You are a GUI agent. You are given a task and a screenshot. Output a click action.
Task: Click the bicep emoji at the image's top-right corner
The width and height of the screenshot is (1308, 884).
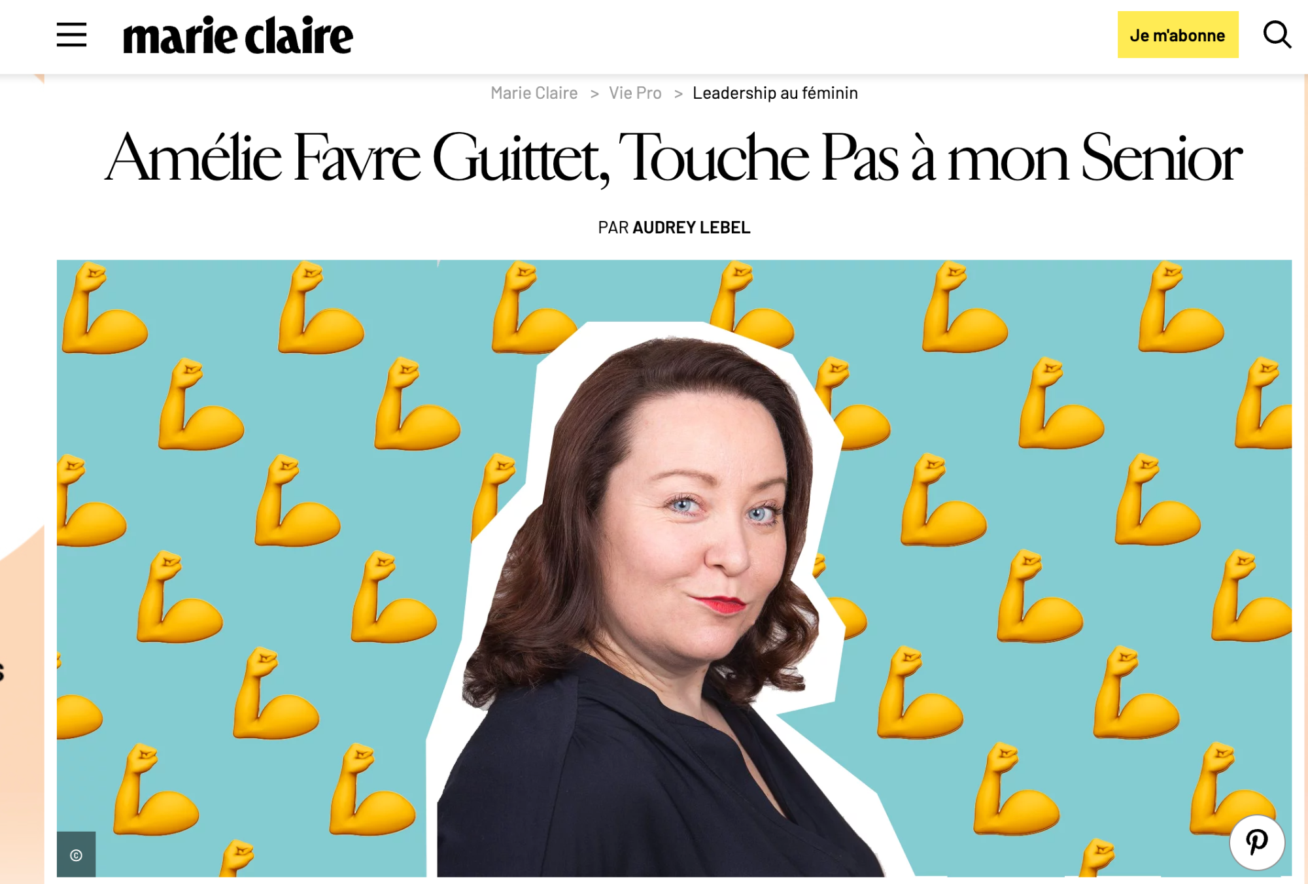pos(1181,307)
